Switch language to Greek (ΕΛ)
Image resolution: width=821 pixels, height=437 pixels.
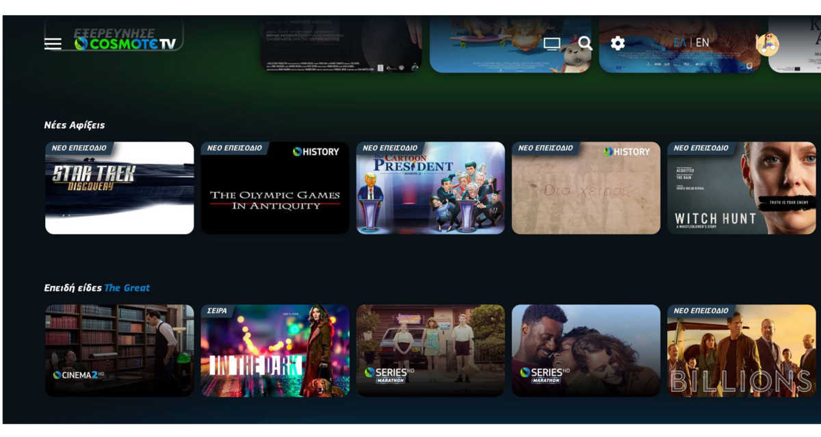680,42
